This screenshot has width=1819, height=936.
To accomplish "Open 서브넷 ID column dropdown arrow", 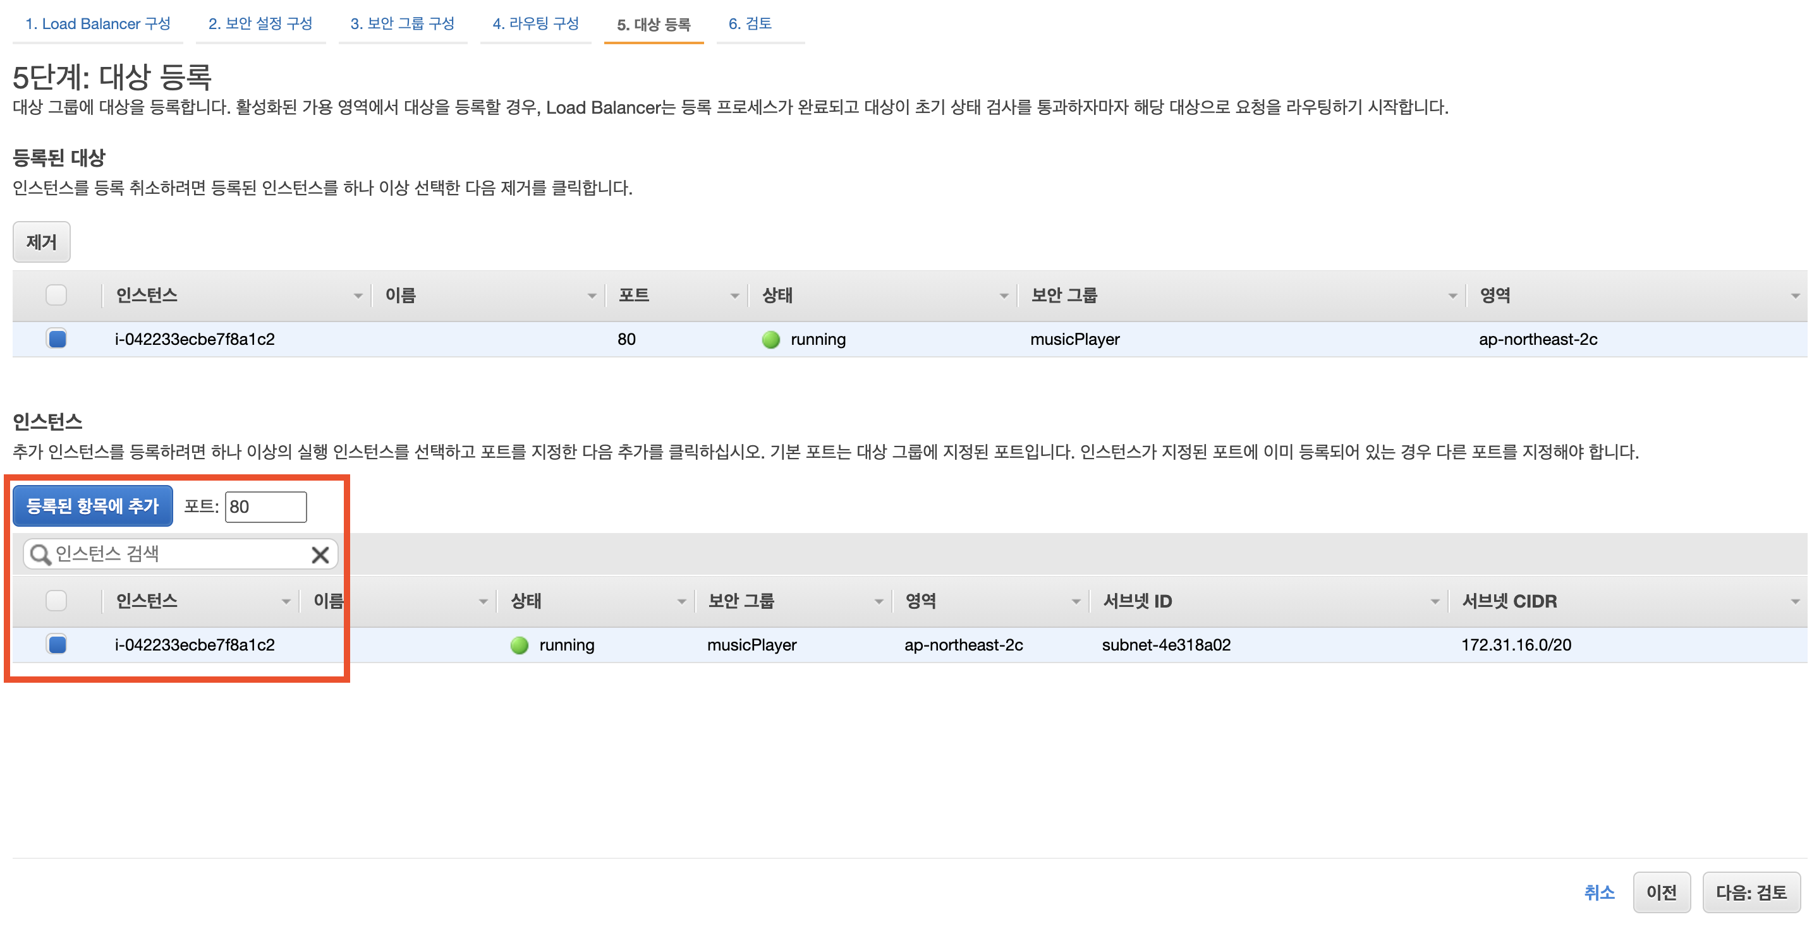I will (x=1434, y=601).
